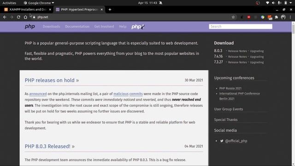Viewport: 295px width, 166px height.
Task: Click the orange extension icon in toolbar
Action: point(270,18)
